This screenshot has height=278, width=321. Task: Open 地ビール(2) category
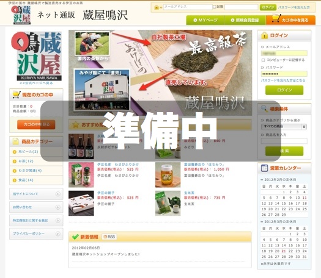28,152
